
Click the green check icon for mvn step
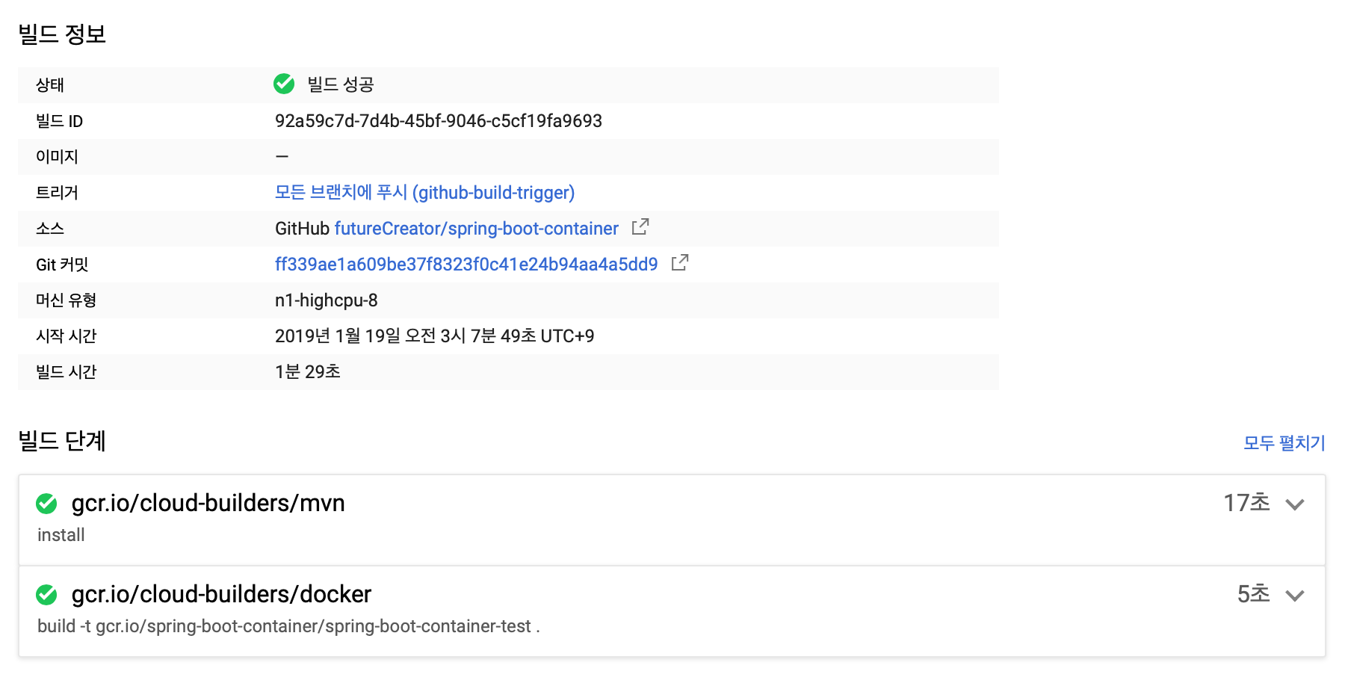pos(46,504)
